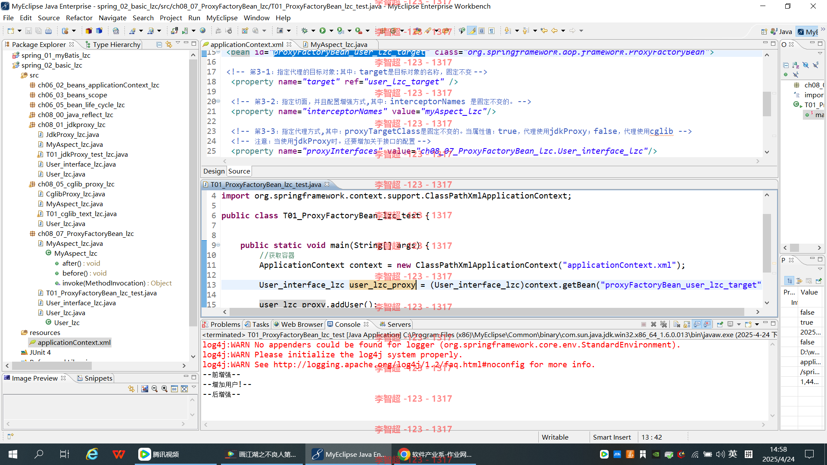Viewport: 827px width, 465px height.
Task: Click Last Edit Location arrow icon
Action: pos(544,31)
